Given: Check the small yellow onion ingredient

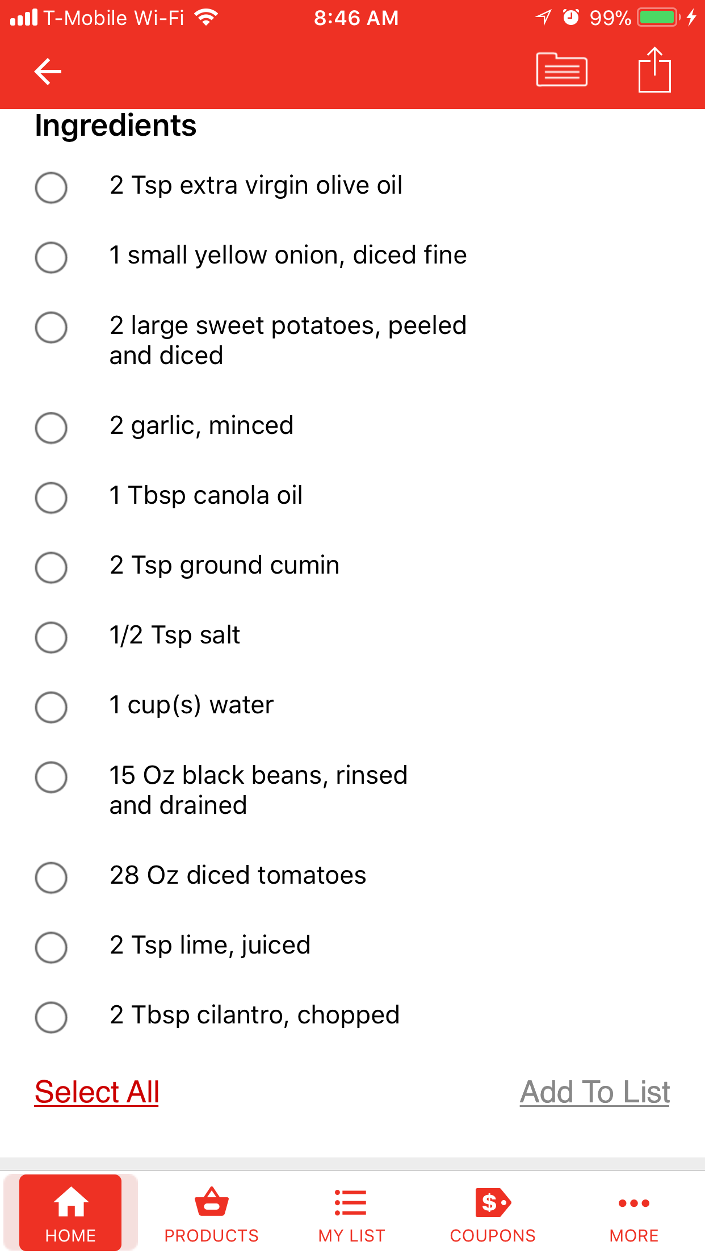Looking at the screenshot, I should click(x=51, y=257).
